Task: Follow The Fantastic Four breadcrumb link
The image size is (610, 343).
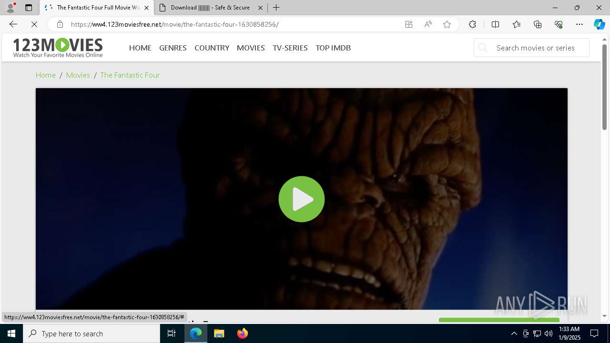Action: 130,75
